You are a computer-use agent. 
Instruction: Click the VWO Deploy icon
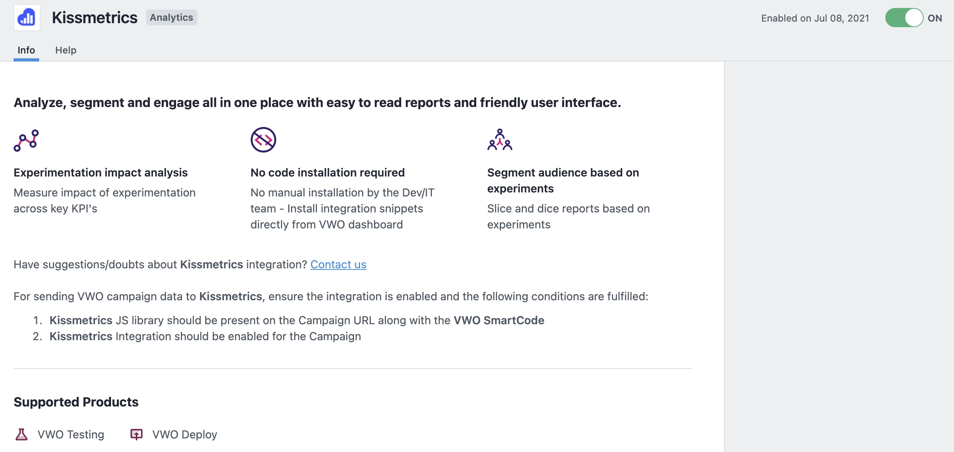[136, 434]
